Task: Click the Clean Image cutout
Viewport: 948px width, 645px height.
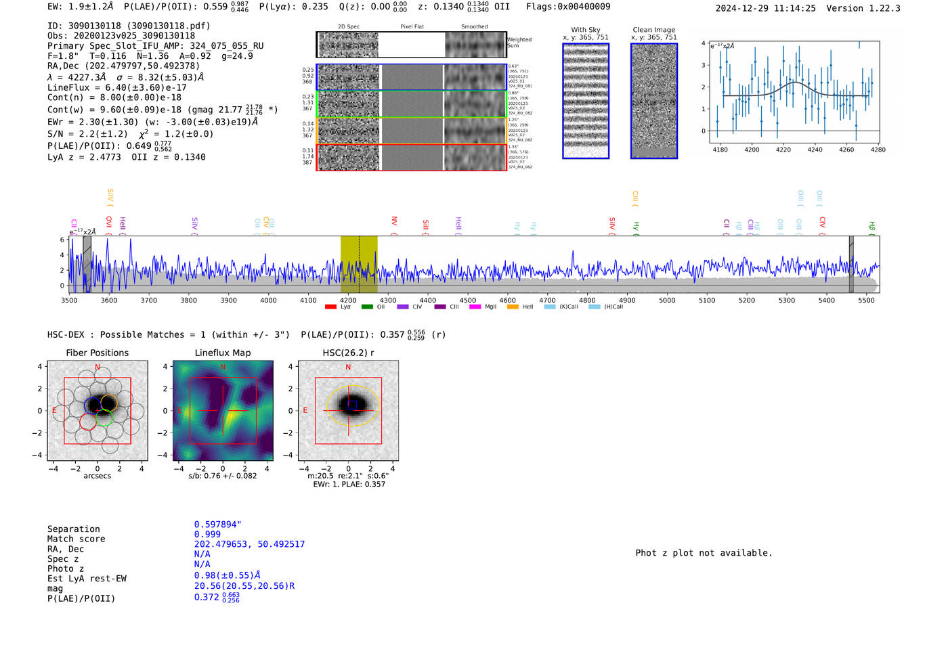Action: tap(654, 101)
